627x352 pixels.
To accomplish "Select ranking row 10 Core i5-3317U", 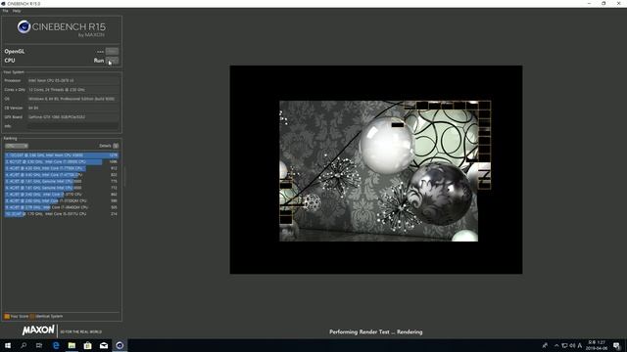I will [x=62, y=214].
